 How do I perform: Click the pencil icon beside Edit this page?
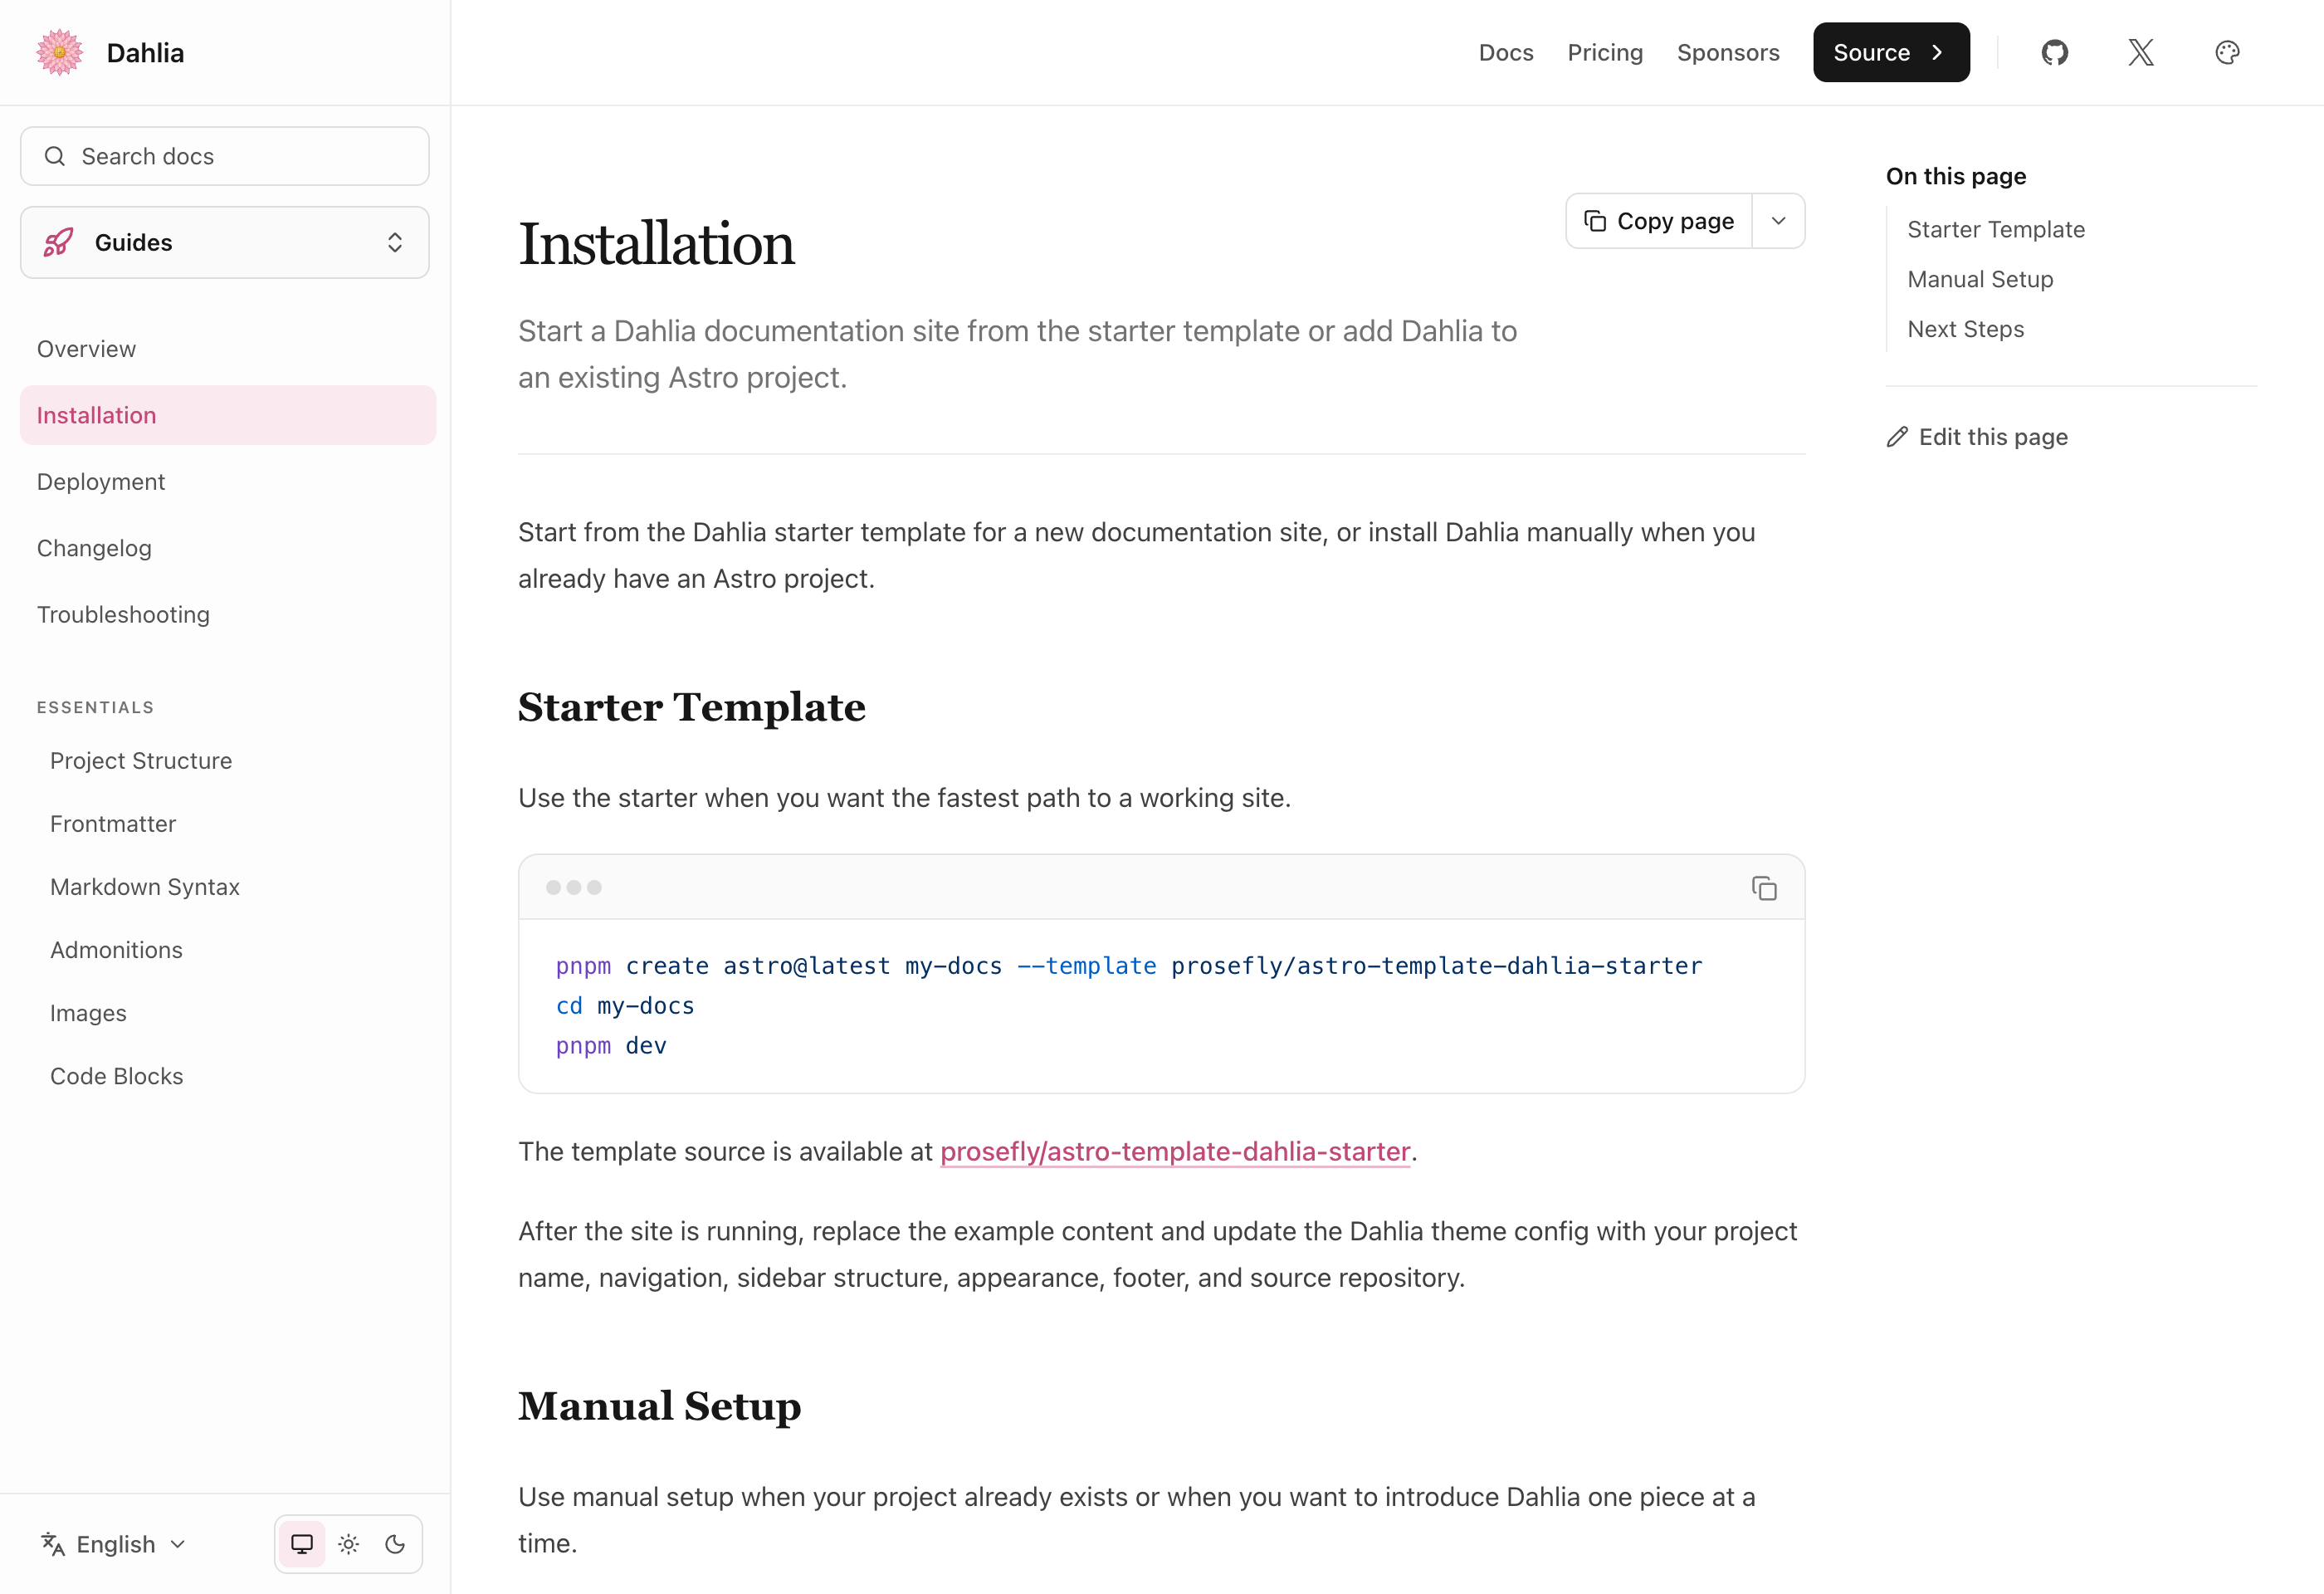[x=1897, y=437]
